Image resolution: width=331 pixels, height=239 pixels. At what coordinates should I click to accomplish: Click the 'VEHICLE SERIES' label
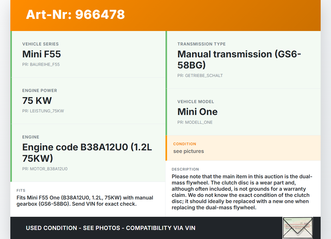[x=40, y=44]
